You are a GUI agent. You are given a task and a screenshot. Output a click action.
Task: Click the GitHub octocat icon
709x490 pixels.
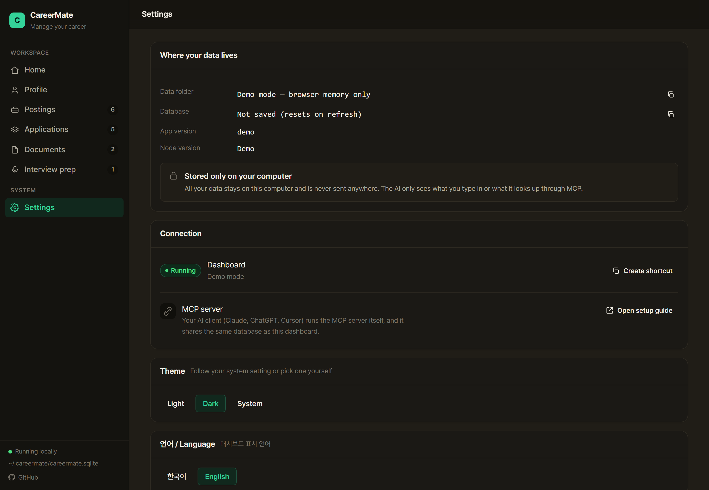pos(12,477)
